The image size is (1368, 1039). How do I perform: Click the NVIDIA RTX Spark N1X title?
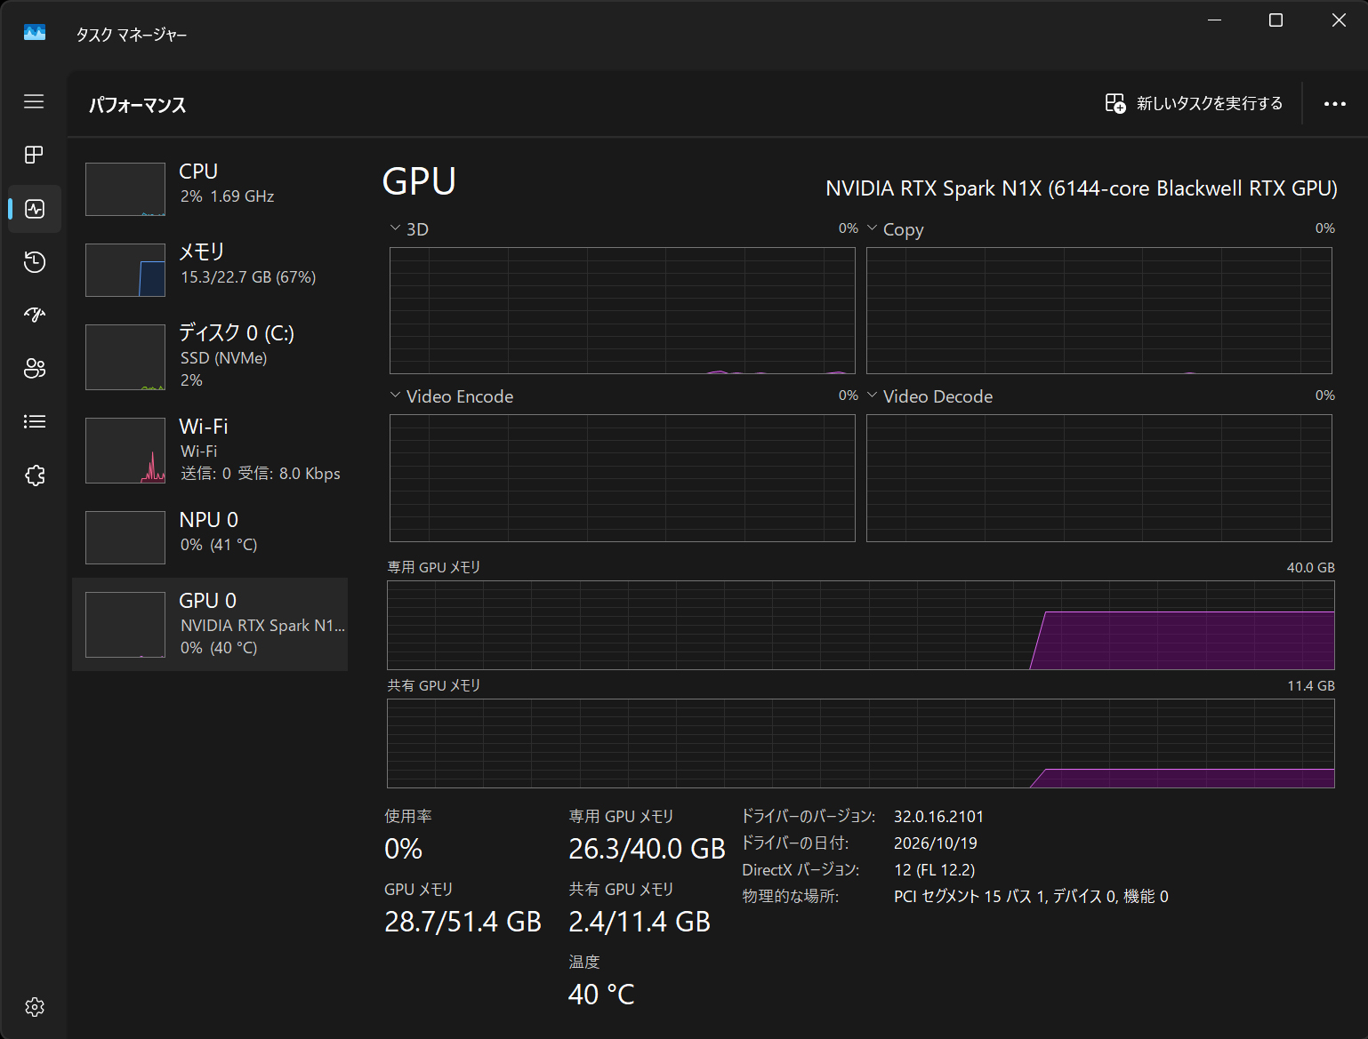[1082, 188]
